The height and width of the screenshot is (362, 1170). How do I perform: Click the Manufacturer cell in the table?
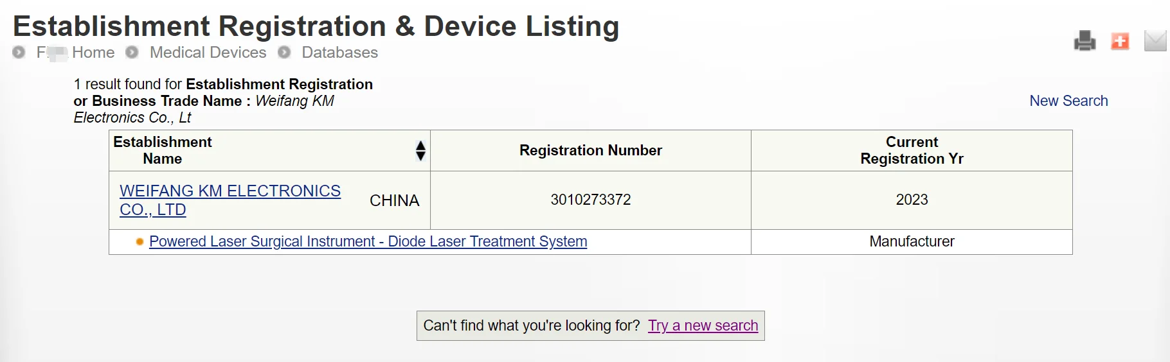(x=912, y=241)
